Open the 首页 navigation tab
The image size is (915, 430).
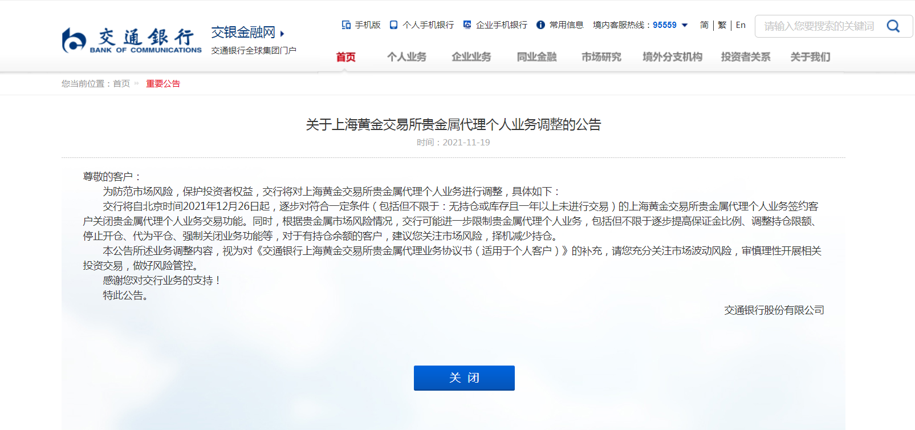[345, 57]
